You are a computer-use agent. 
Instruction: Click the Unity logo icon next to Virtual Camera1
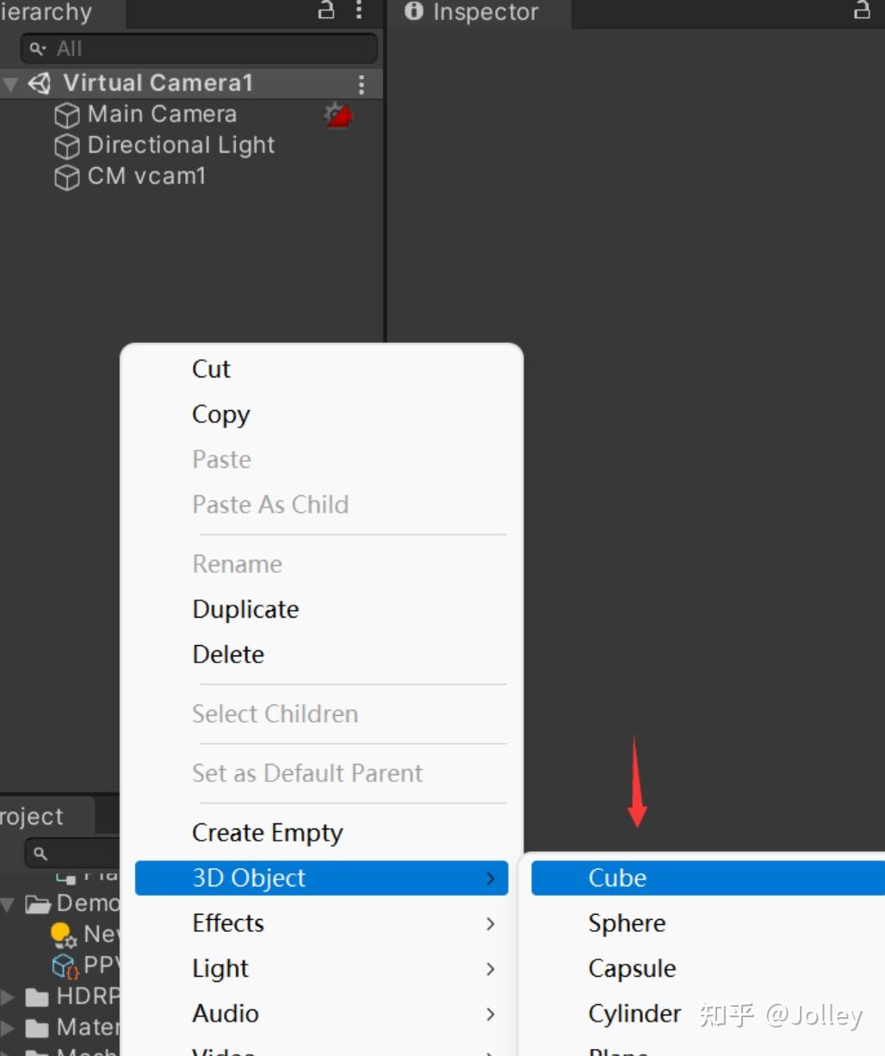click(x=38, y=84)
